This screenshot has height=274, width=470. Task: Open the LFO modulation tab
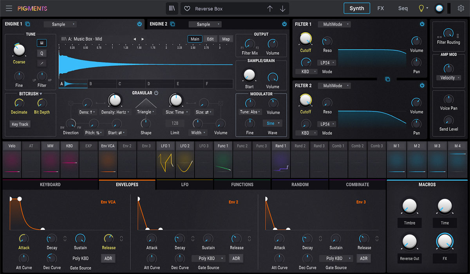click(x=185, y=184)
